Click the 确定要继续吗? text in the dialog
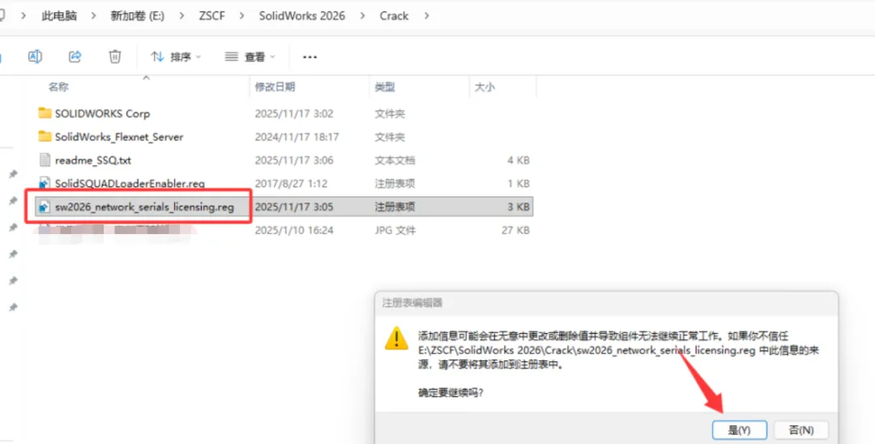 451,393
